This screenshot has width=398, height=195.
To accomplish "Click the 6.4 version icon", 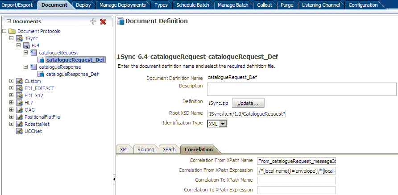I will [26, 46].
